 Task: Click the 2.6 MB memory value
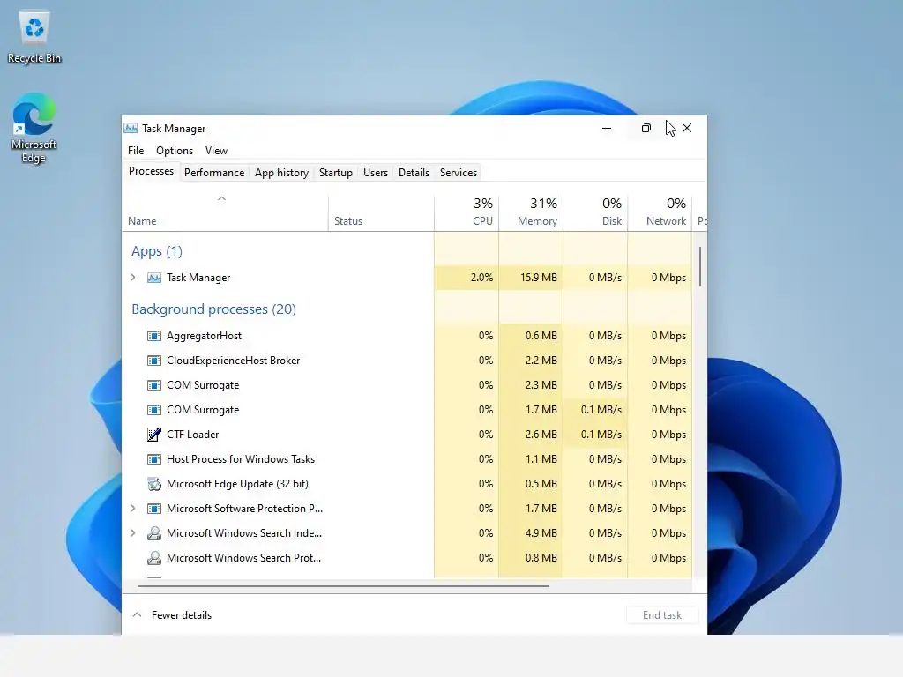tap(541, 435)
